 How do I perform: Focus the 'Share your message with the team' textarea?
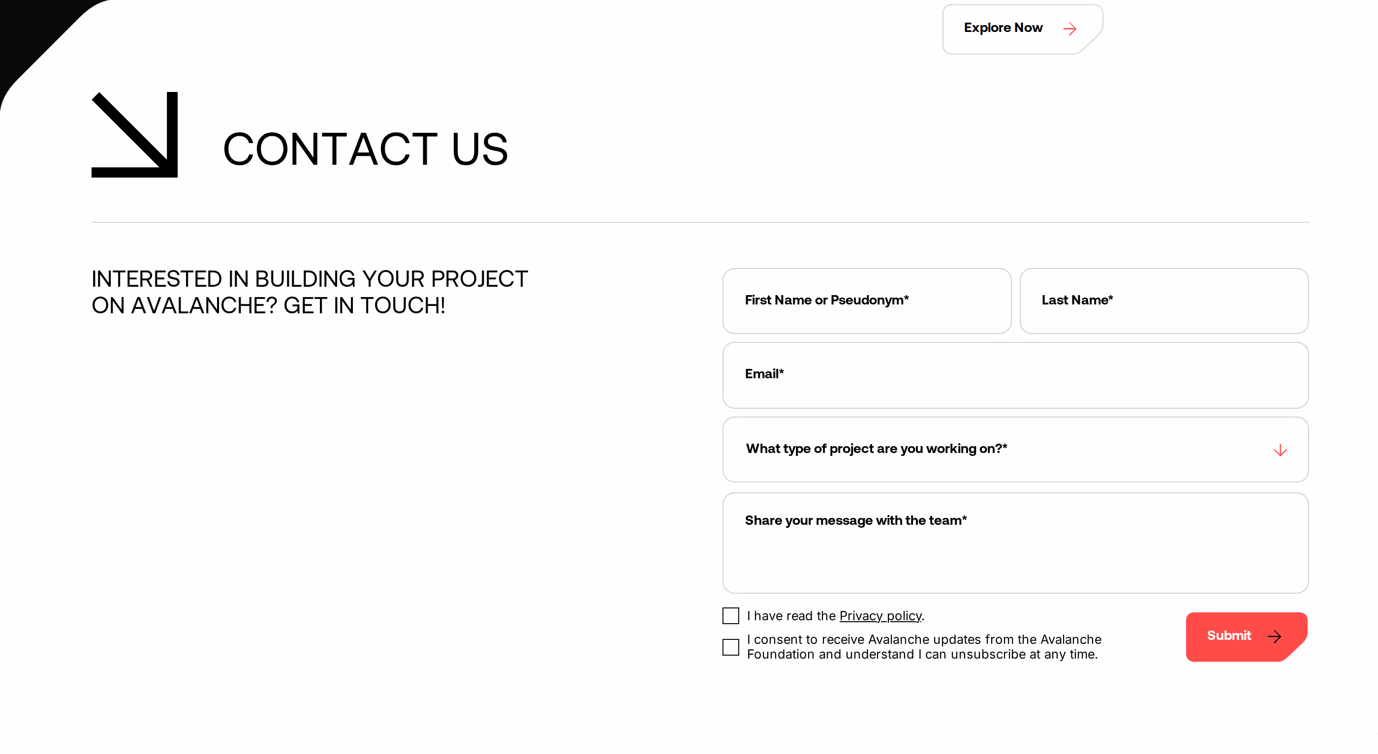click(x=1015, y=543)
